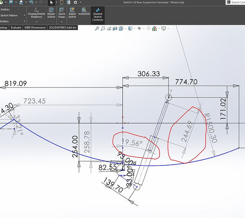Select the 244.69 dimension

187,131
